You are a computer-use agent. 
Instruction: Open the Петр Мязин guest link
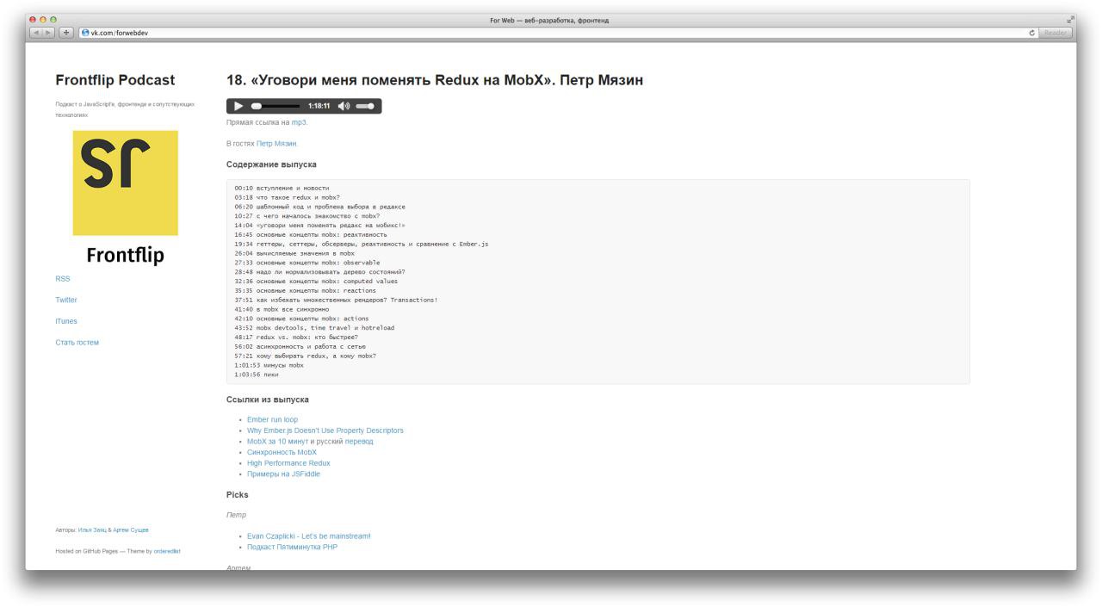pos(276,144)
